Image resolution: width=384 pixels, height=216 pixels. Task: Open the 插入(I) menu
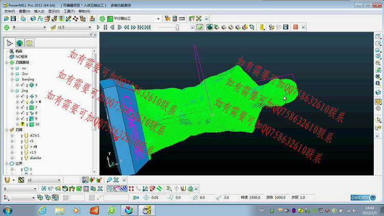click(39, 11)
